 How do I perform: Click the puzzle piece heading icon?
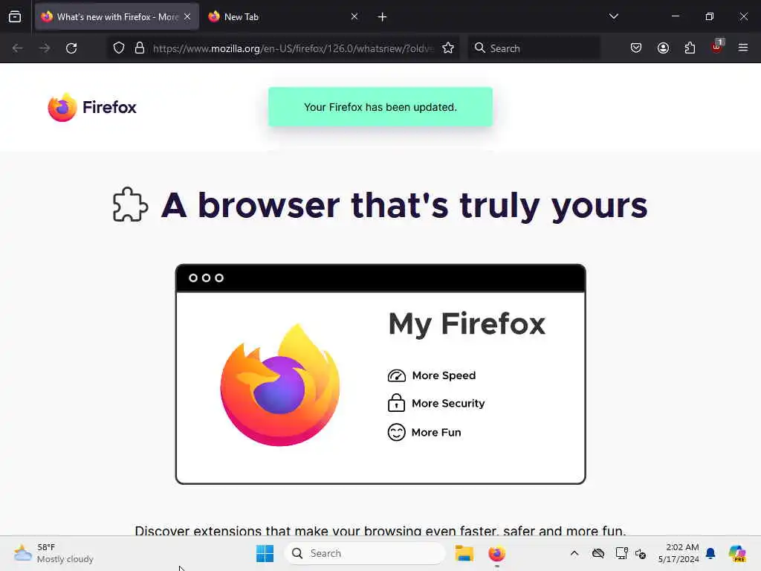pyautogui.click(x=130, y=204)
